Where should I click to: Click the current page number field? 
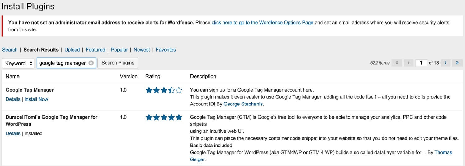(x=421, y=63)
